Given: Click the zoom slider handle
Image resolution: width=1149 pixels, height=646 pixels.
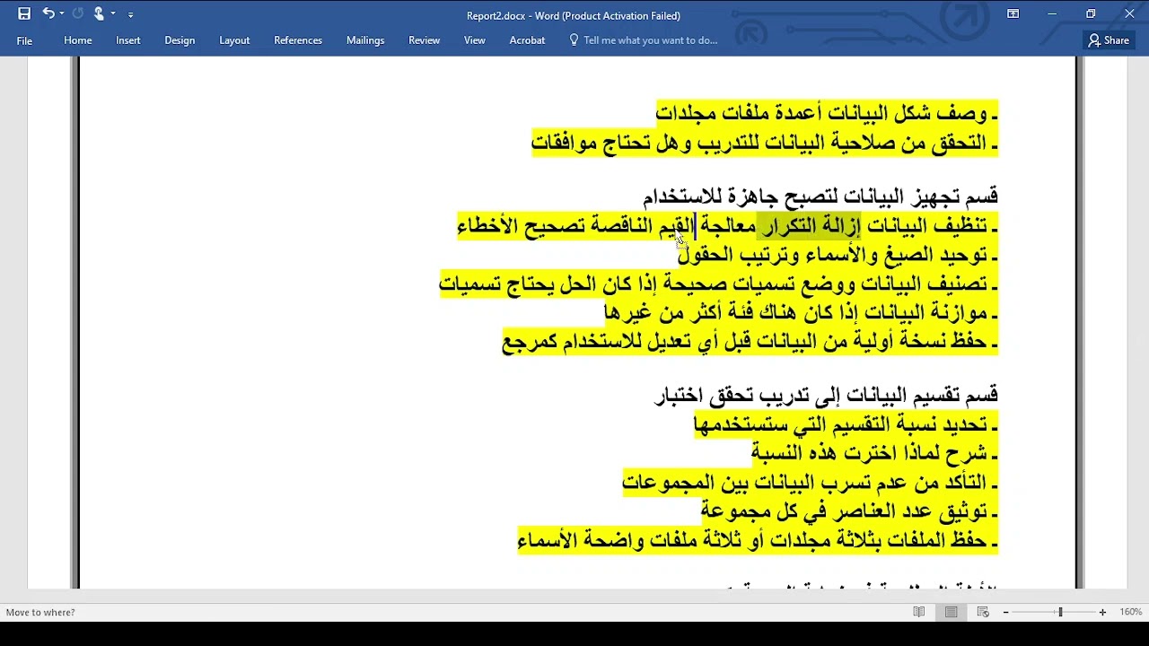Looking at the screenshot, I should pyautogui.click(x=1060, y=612).
